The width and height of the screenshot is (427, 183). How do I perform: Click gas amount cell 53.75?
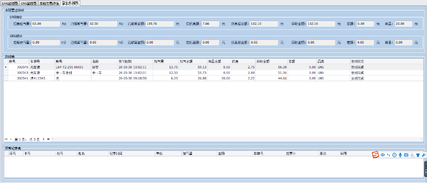193,73
